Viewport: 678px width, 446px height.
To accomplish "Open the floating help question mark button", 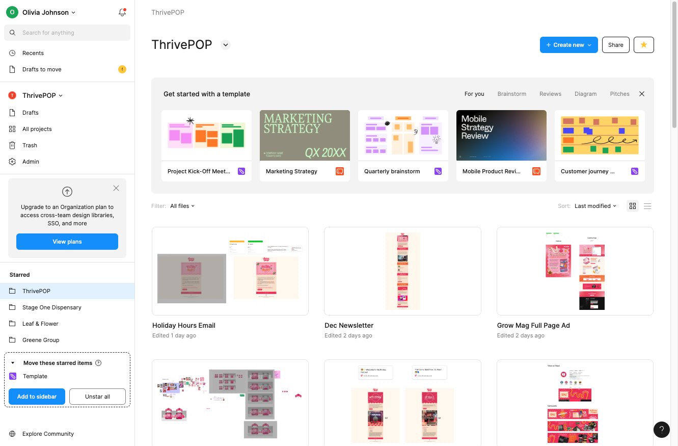I will click(x=662, y=429).
